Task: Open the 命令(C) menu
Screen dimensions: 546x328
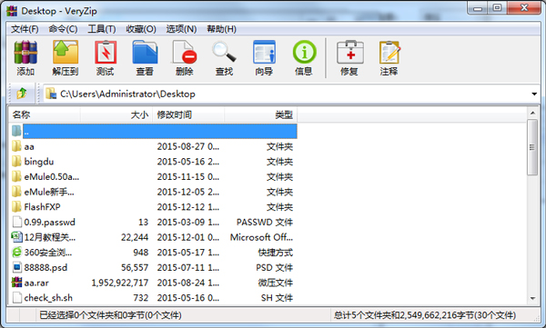Action: tap(63, 29)
